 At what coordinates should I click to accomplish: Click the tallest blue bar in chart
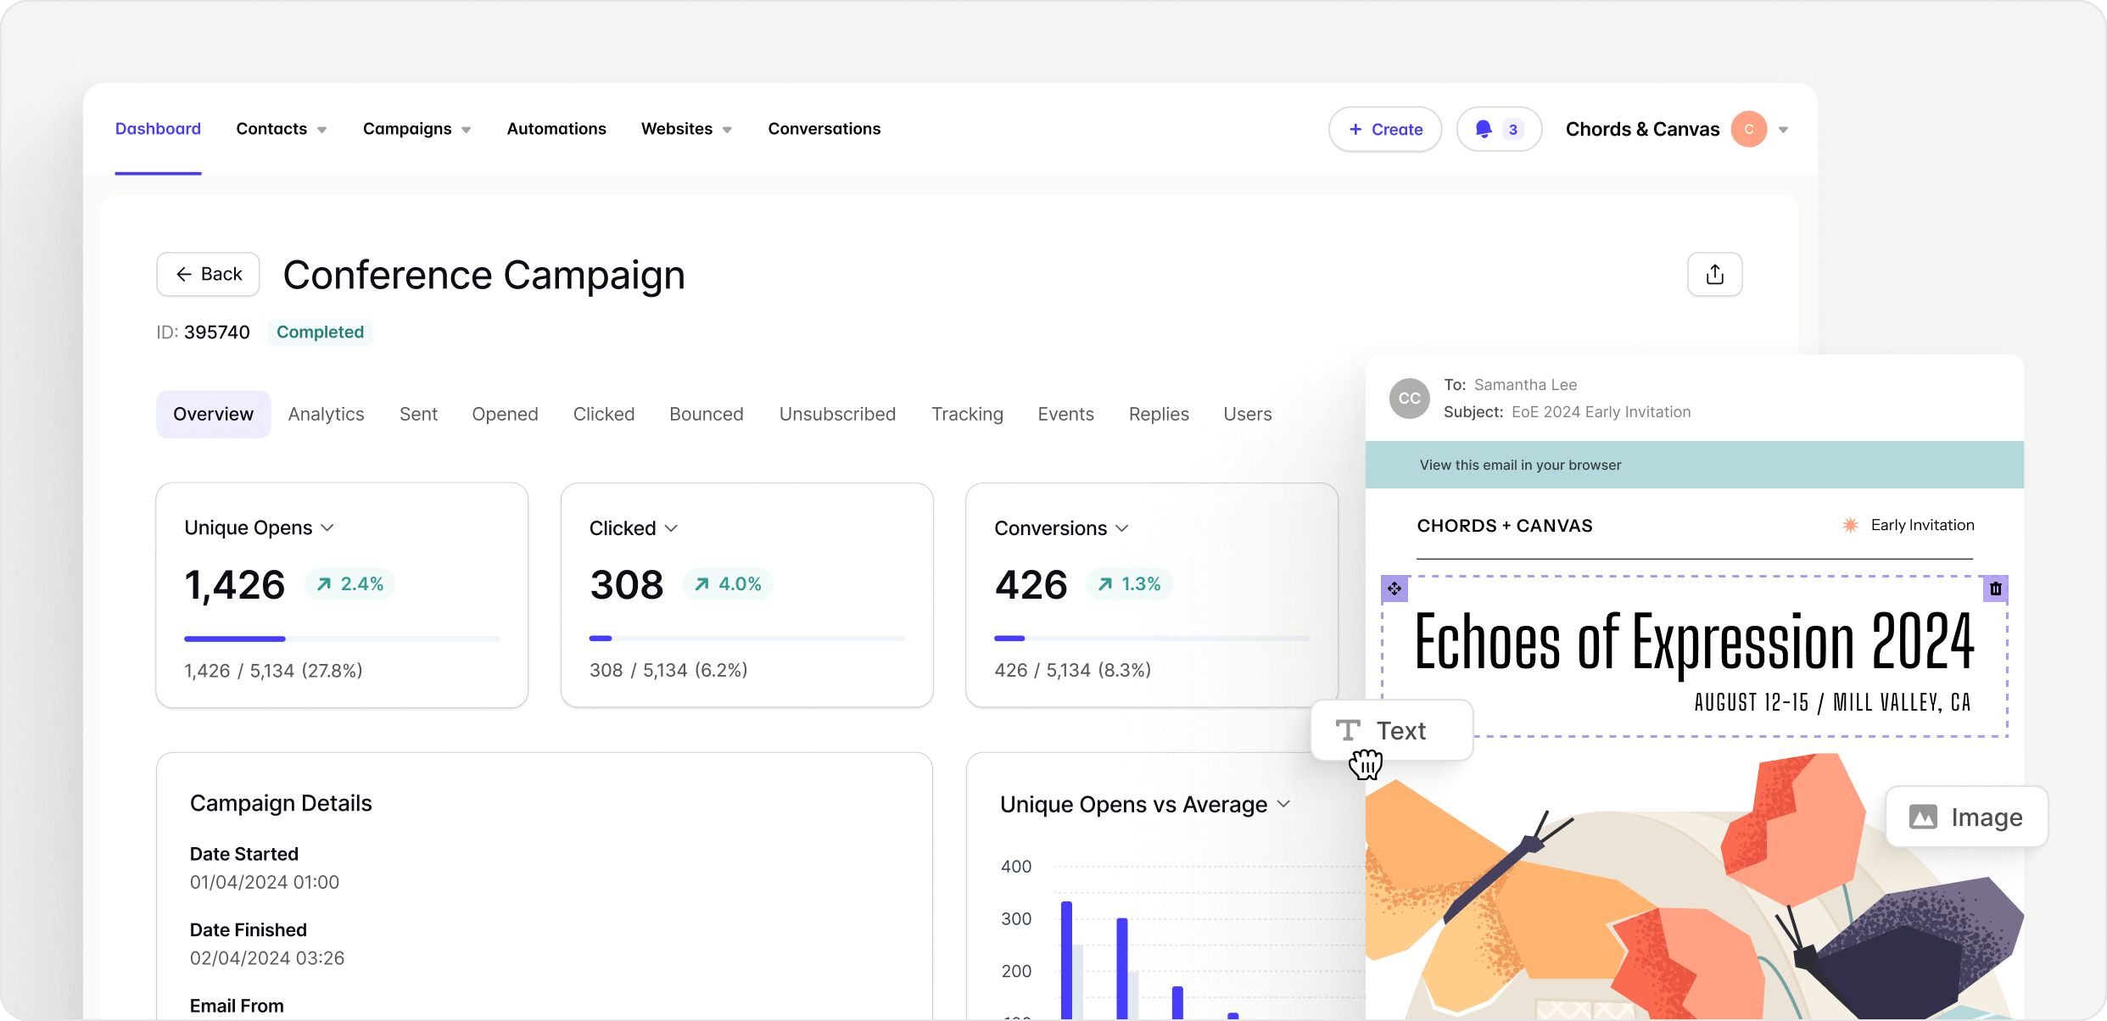1066,960
